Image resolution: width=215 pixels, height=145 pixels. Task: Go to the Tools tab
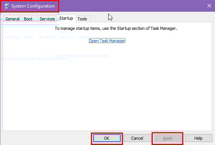coord(82,19)
